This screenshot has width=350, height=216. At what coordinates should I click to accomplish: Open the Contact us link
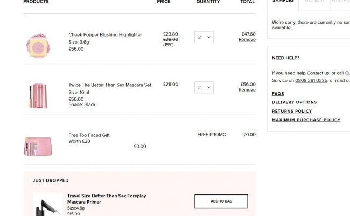coord(318,73)
